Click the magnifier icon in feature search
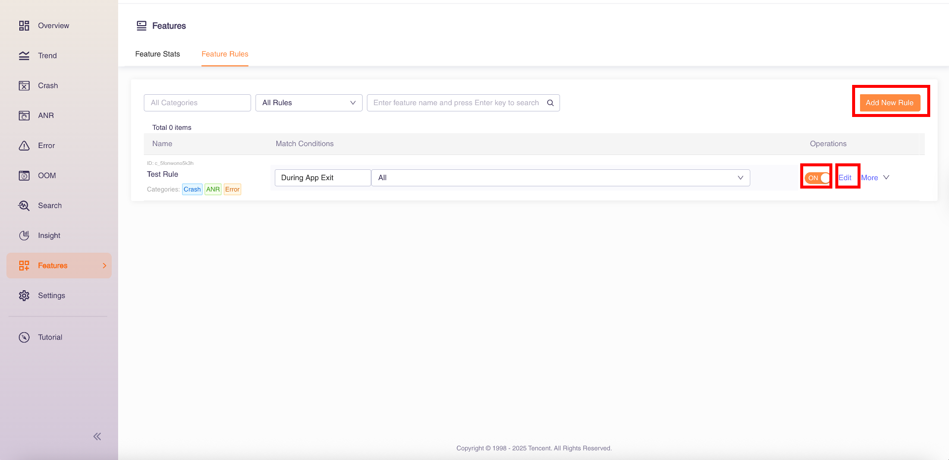This screenshot has width=949, height=460. click(x=550, y=103)
